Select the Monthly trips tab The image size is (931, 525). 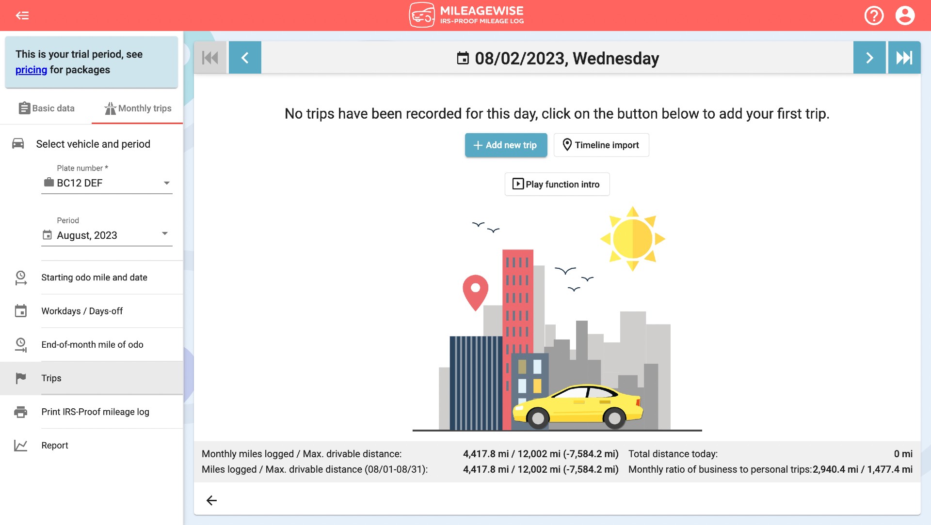[138, 108]
